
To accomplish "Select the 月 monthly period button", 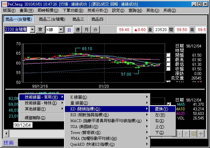I will tap(86, 29).
